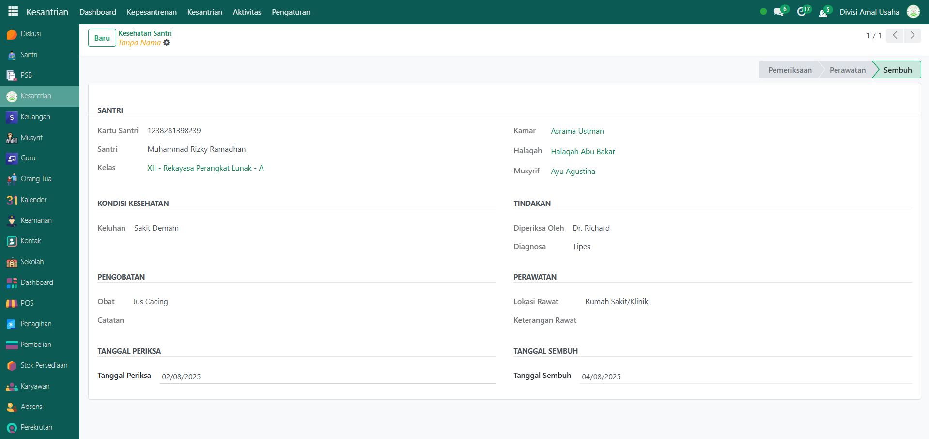This screenshot has width=929, height=439.
Task: Open the apps grid menu icon
Action: [13, 11]
